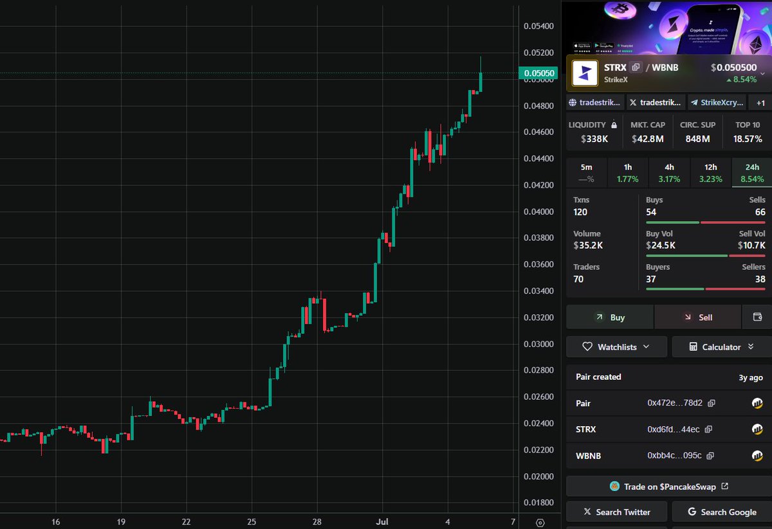Screen dimensions: 772x529
Task: Click the 0.04000 price axis label
Action: 539,211
